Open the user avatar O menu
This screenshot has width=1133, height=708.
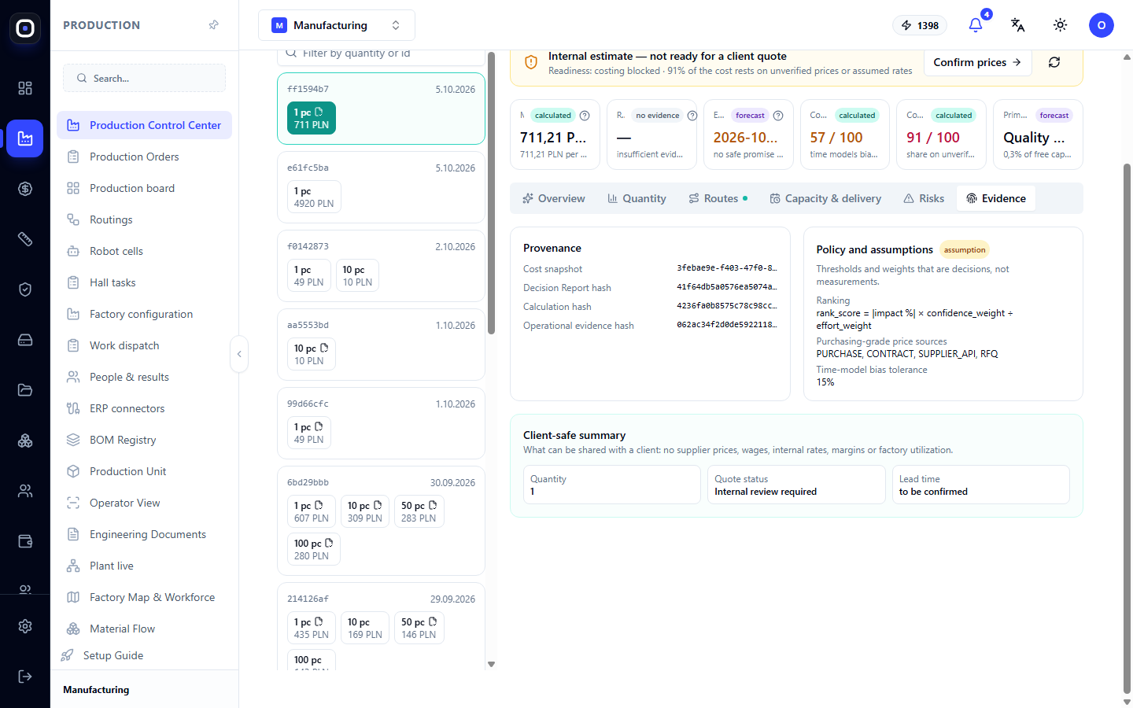1102,25
